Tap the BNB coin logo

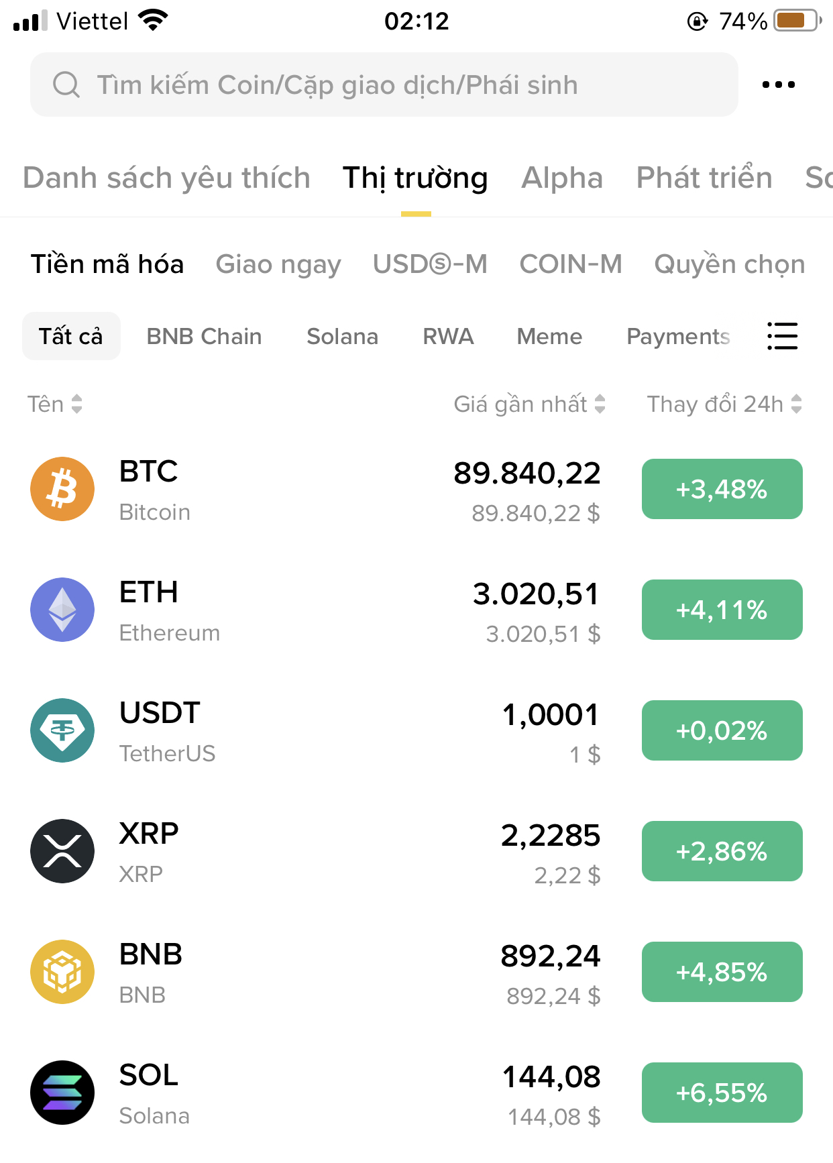[62, 972]
